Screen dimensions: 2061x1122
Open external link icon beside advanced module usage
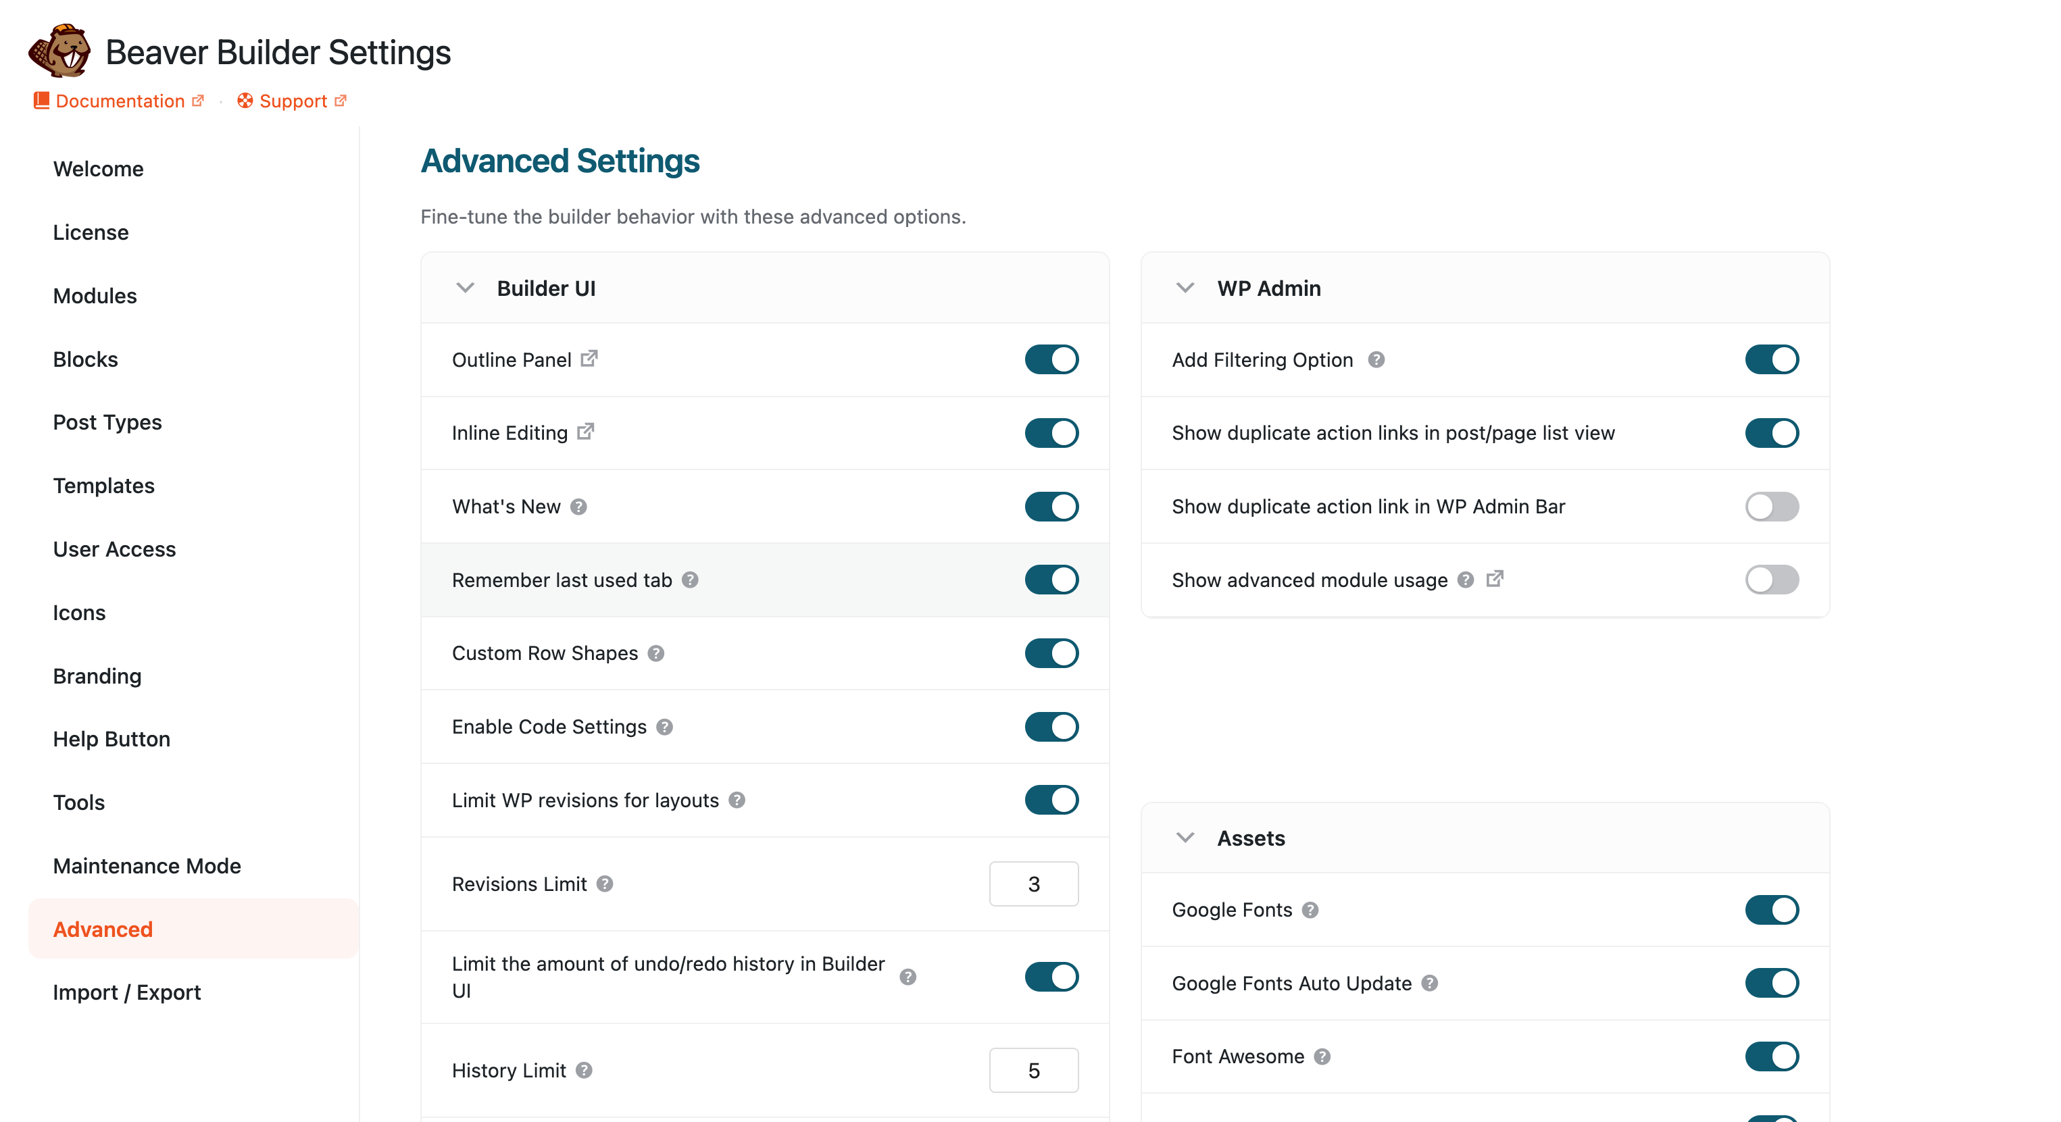1495,578
